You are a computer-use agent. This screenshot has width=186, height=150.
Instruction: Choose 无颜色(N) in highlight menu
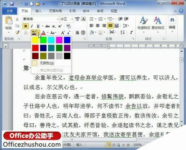click(51, 63)
